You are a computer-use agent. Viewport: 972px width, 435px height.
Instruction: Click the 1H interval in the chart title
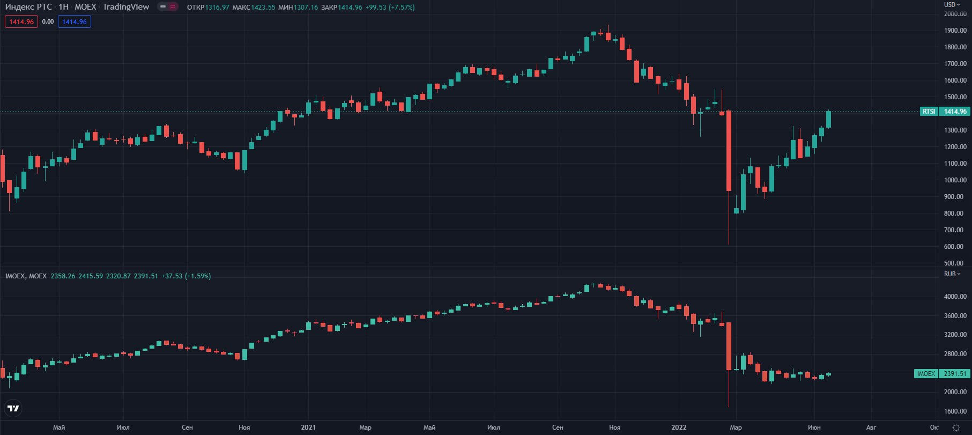point(64,7)
